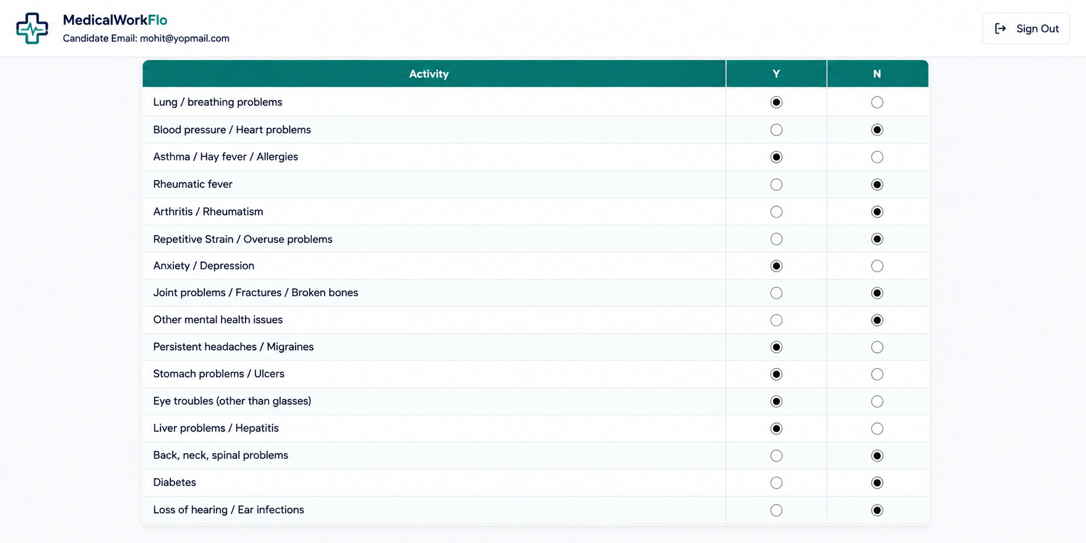Click the sign out arrow icon
1086x543 pixels.
click(1000, 29)
